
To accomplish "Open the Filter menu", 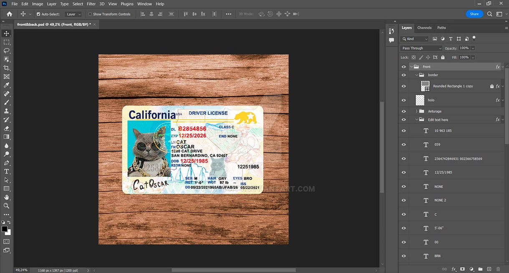I will pos(91,4).
